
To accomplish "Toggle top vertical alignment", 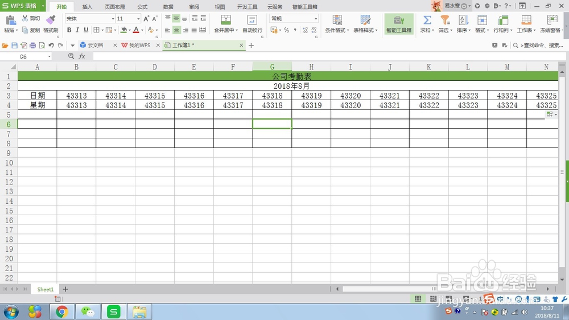I will point(168,18).
